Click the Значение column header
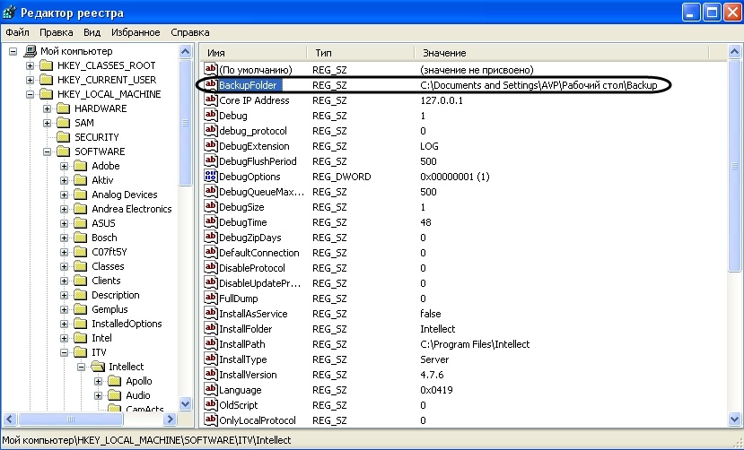 (538, 53)
